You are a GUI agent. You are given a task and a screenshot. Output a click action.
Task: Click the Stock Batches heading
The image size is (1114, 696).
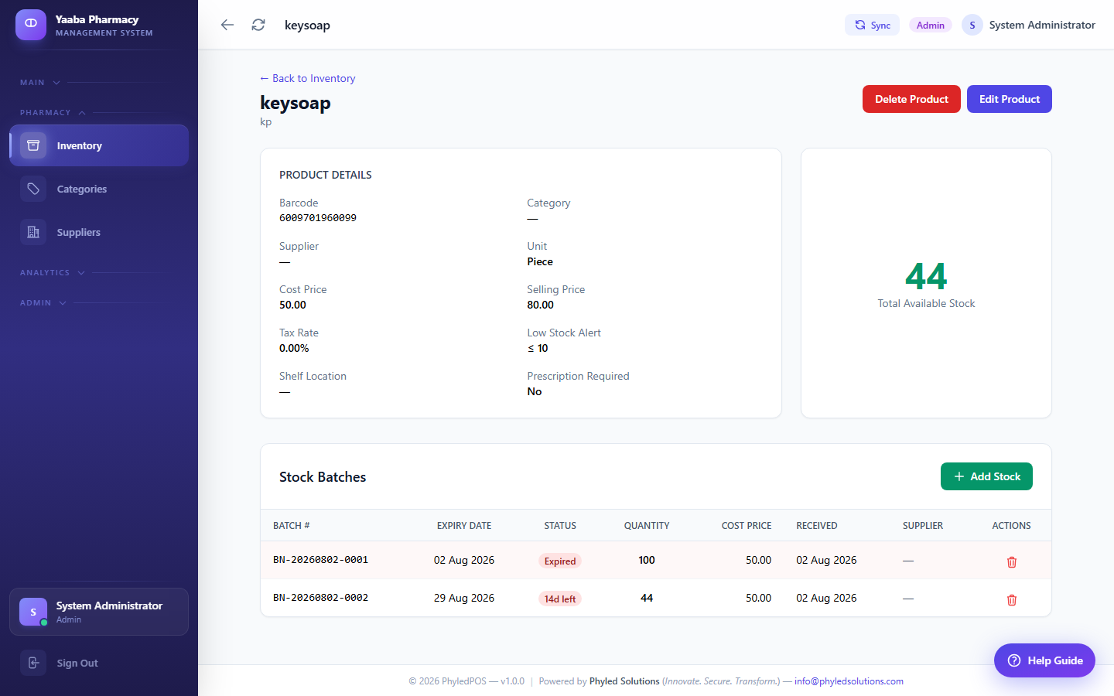pyautogui.click(x=323, y=477)
